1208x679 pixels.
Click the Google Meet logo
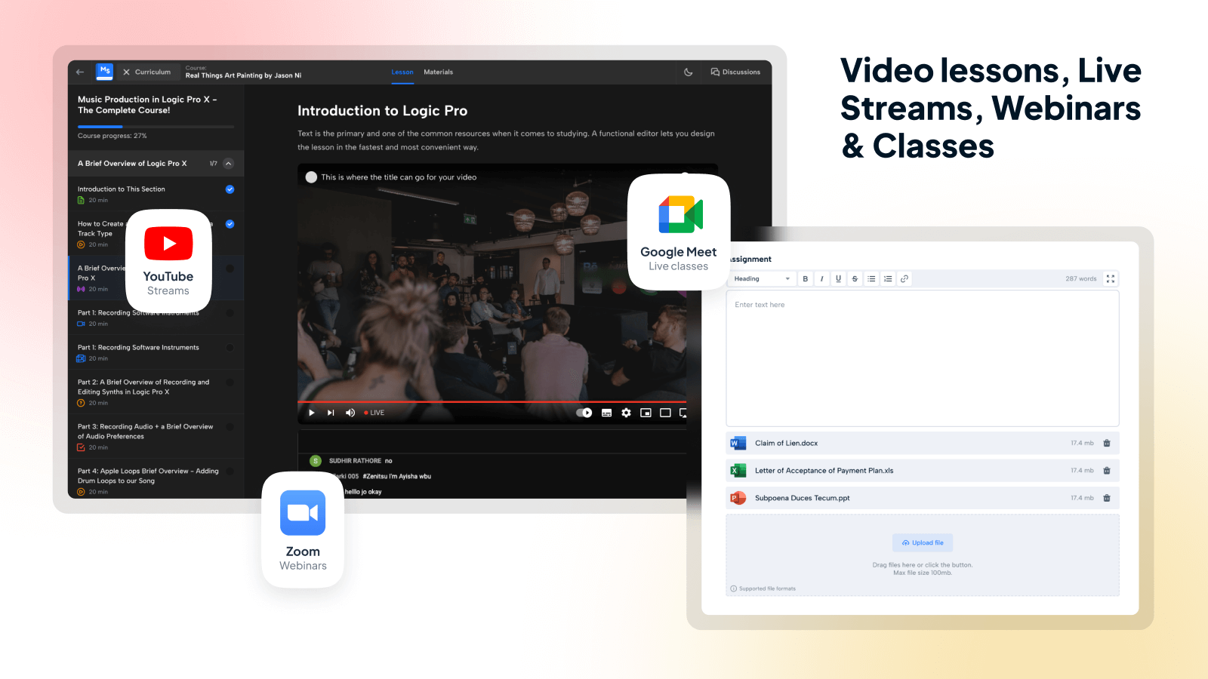tap(681, 214)
